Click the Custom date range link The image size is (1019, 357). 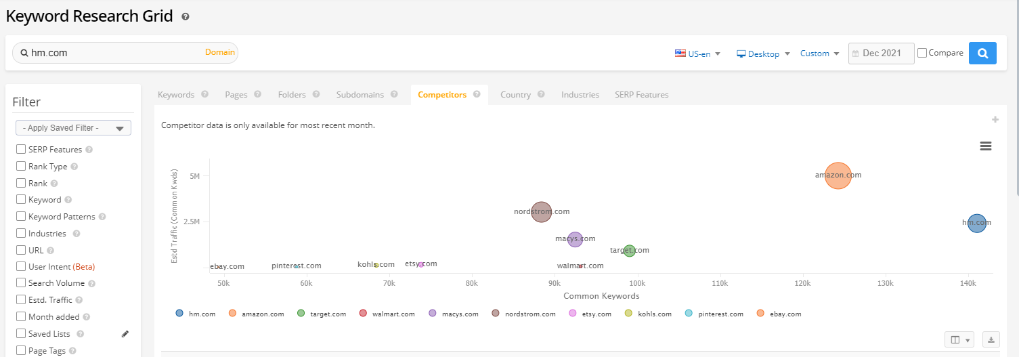pos(819,54)
